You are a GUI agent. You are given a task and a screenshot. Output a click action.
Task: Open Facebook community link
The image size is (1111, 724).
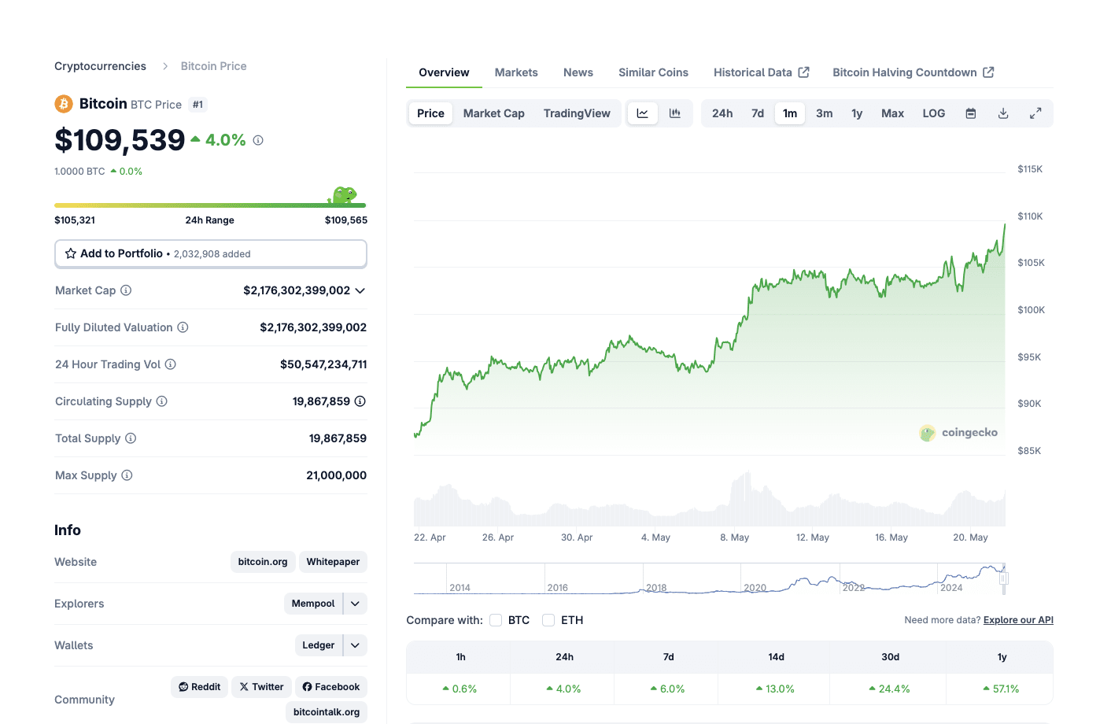point(331,687)
